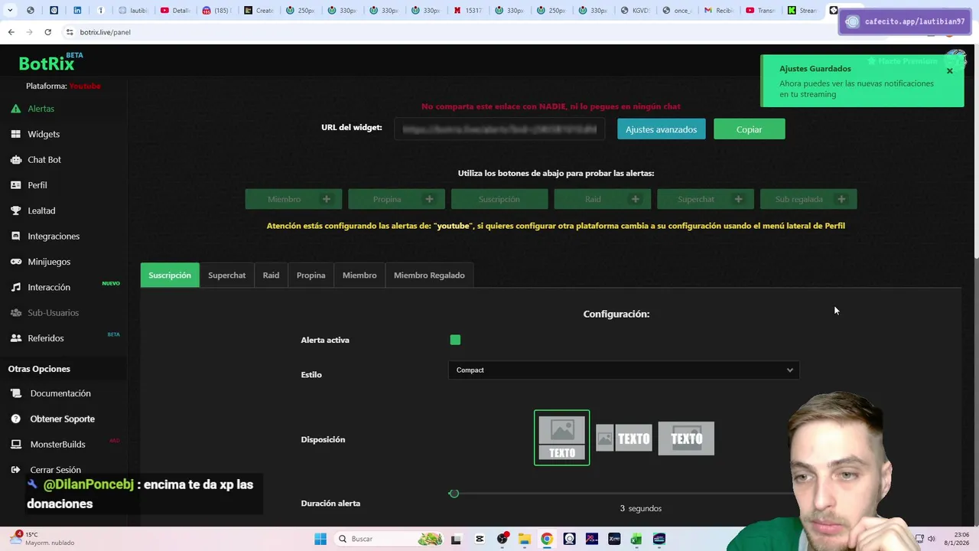Switch to the Miembro tab
This screenshot has height=551, width=979.
[359, 275]
